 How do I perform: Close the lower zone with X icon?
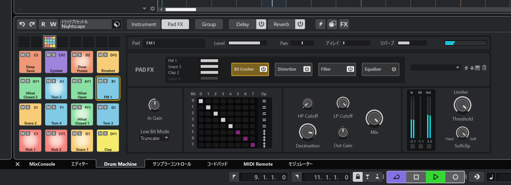tap(18, 164)
